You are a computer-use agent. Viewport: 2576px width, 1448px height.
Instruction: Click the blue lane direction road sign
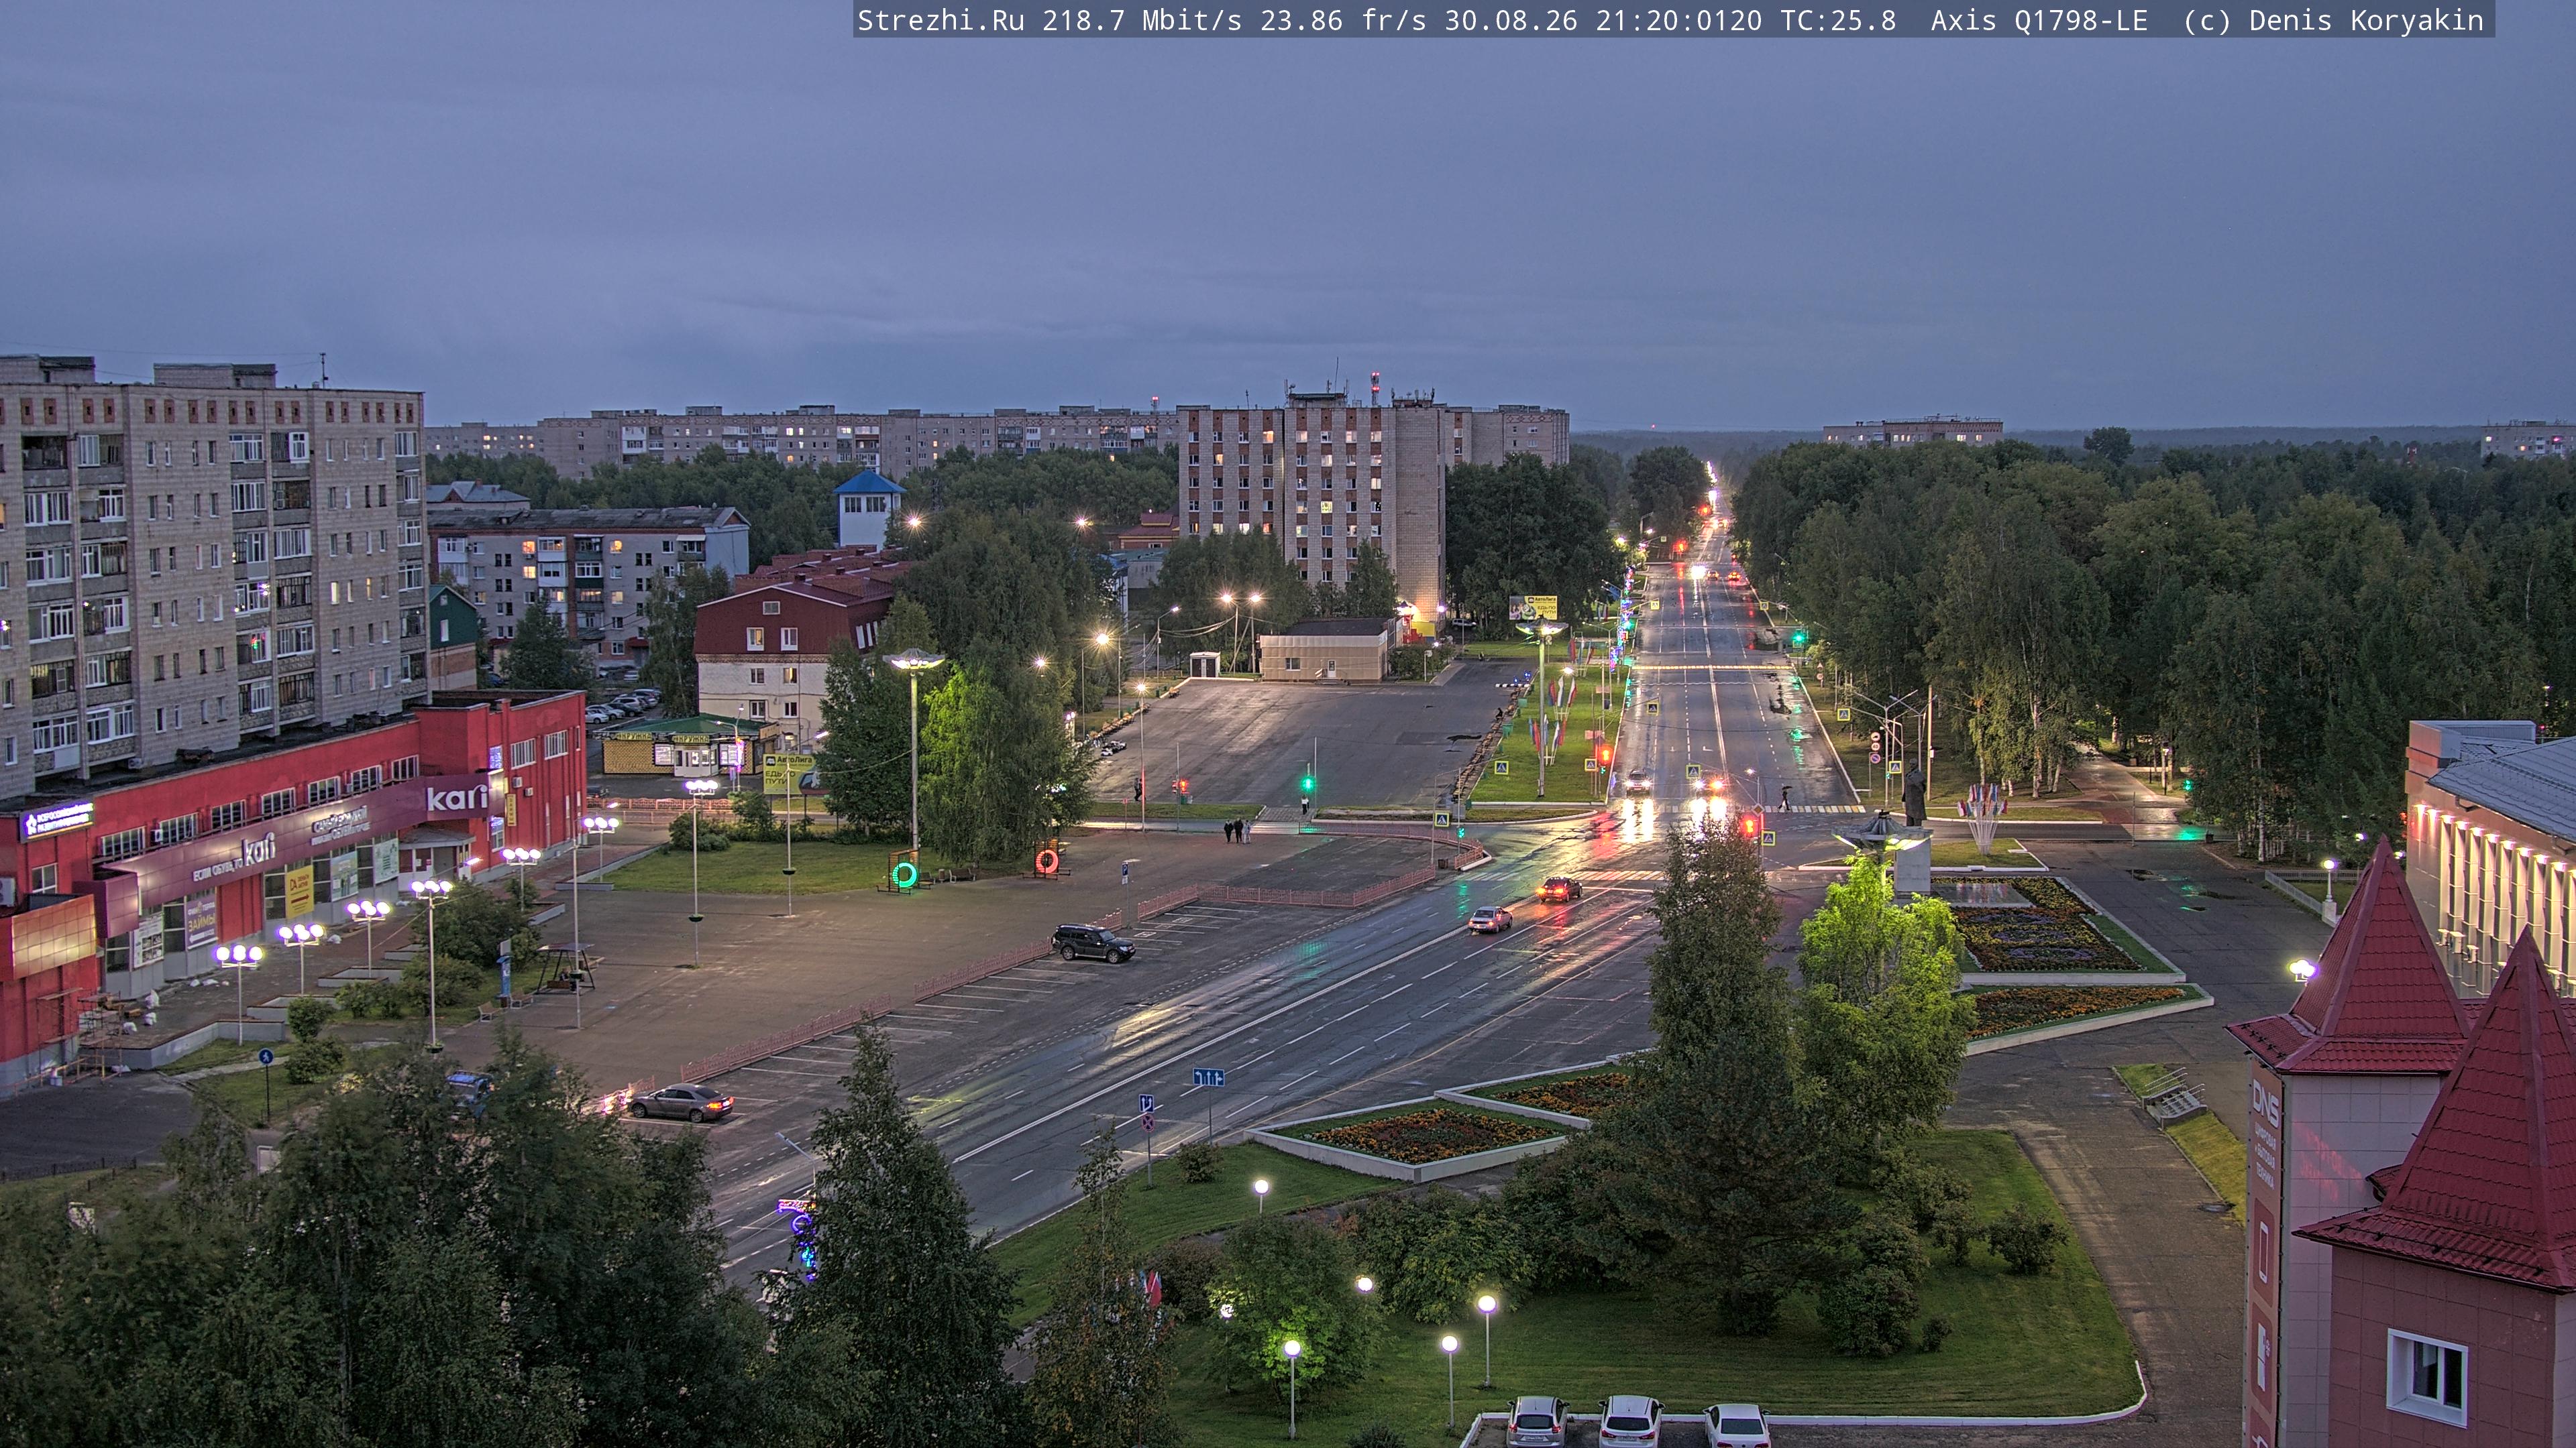pyautogui.click(x=1208, y=1077)
